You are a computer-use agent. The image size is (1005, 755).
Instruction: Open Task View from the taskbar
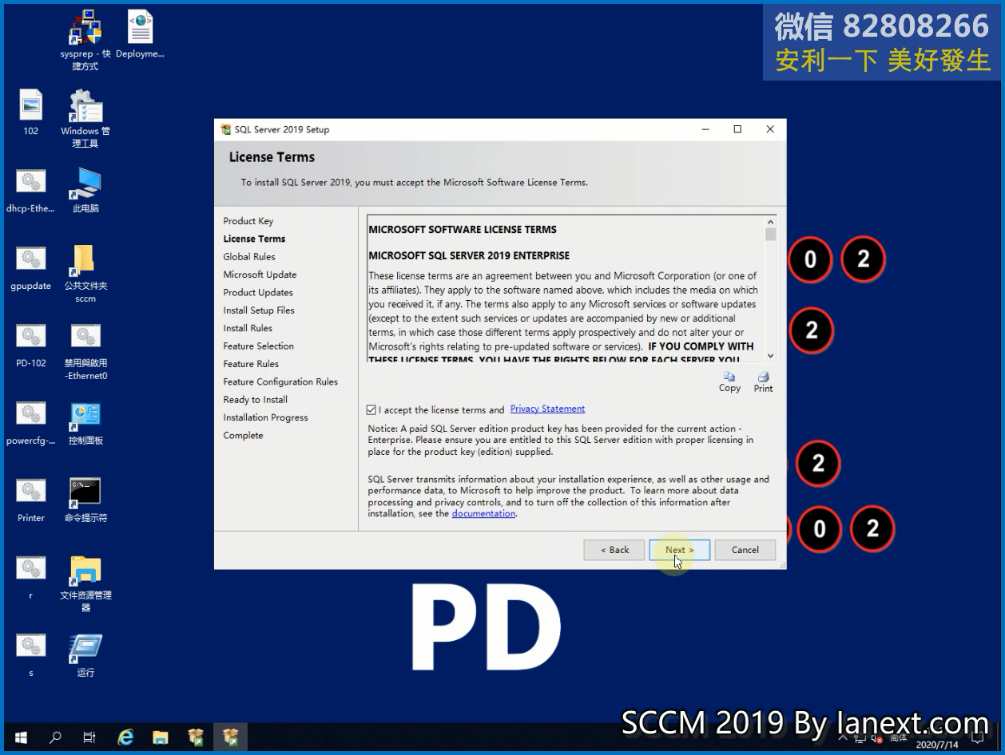[x=89, y=737]
